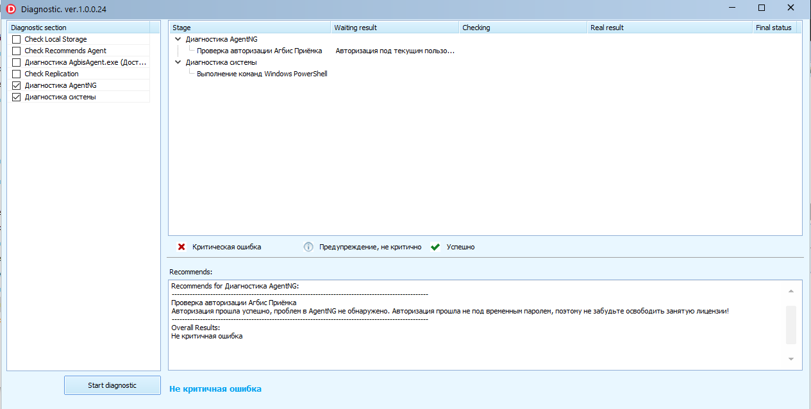Enable the Check Recommends Agent checkbox
Viewport: 811px width, 409px height.
click(16, 50)
